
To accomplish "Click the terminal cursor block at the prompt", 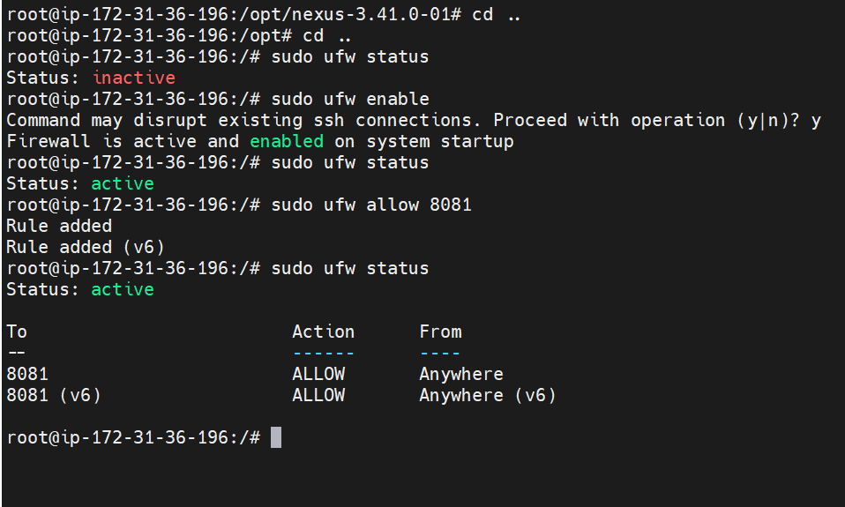I will click(x=275, y=437).
